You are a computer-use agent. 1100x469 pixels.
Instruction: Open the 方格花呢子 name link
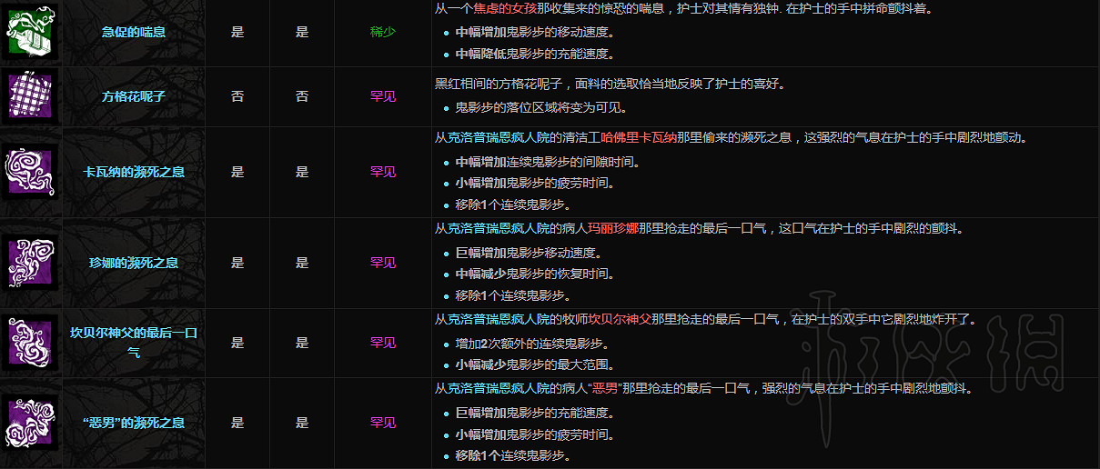(134, 95)
